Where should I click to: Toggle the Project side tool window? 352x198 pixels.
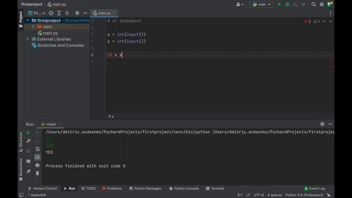tap(21, 19)
